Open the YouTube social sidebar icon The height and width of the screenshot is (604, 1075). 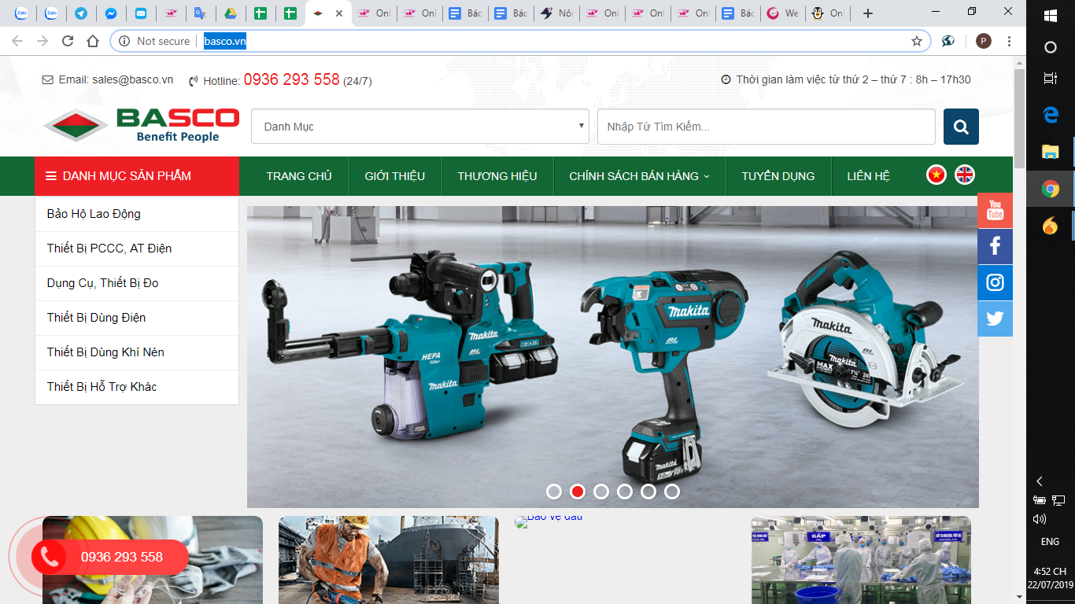[x=995, y=210]
